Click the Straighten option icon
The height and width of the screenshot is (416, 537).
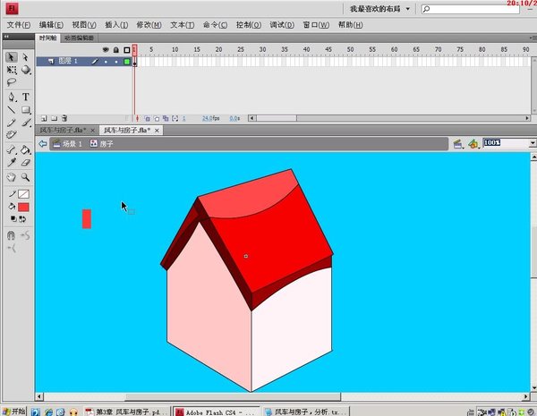(x=12, y=248)
